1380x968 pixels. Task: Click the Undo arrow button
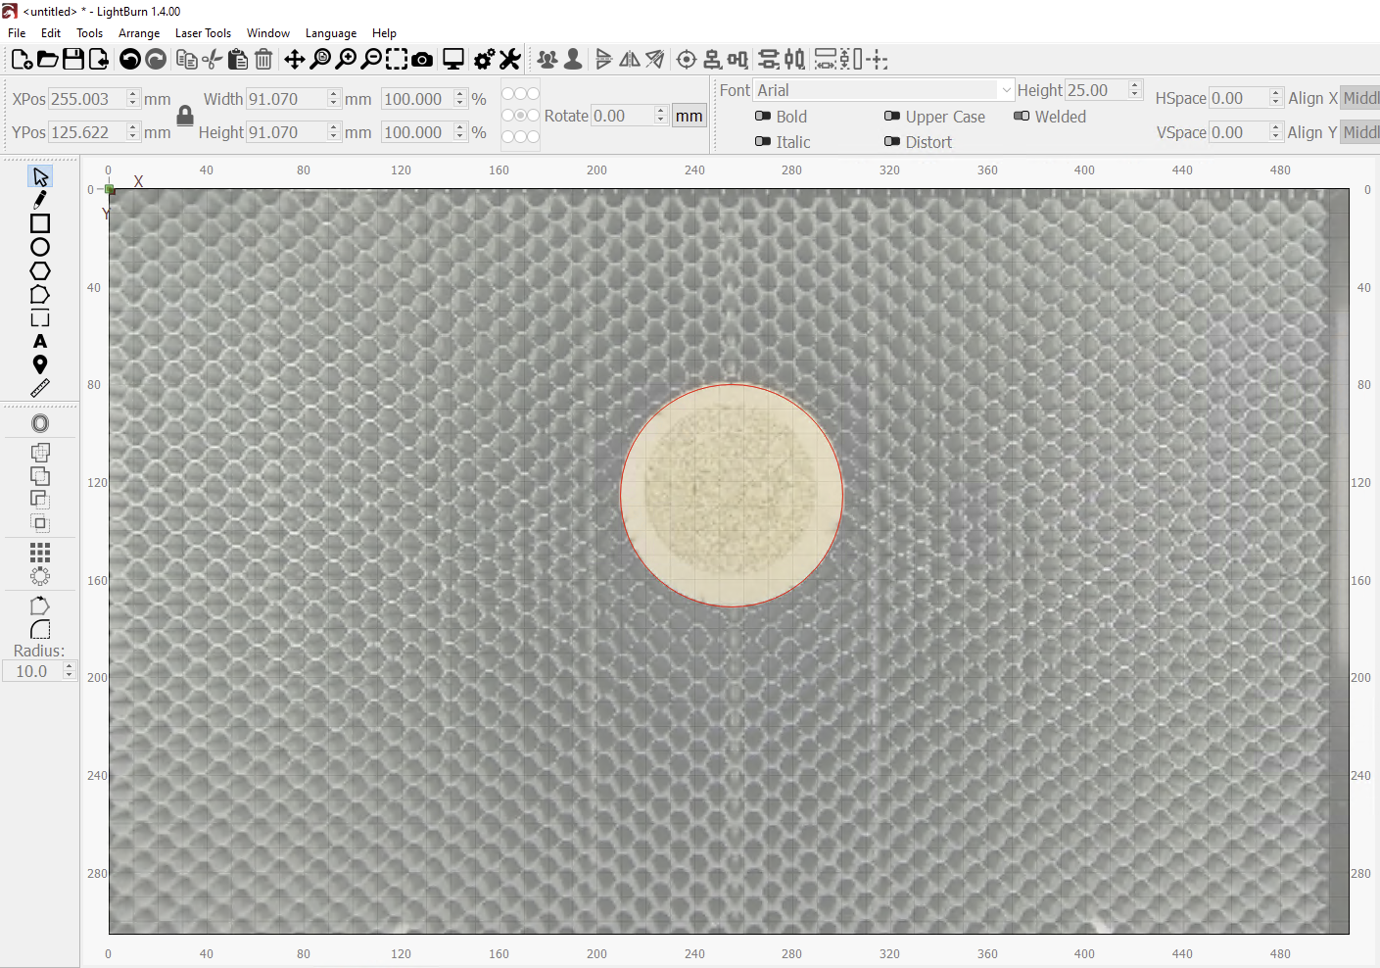(x=129, y=60)
